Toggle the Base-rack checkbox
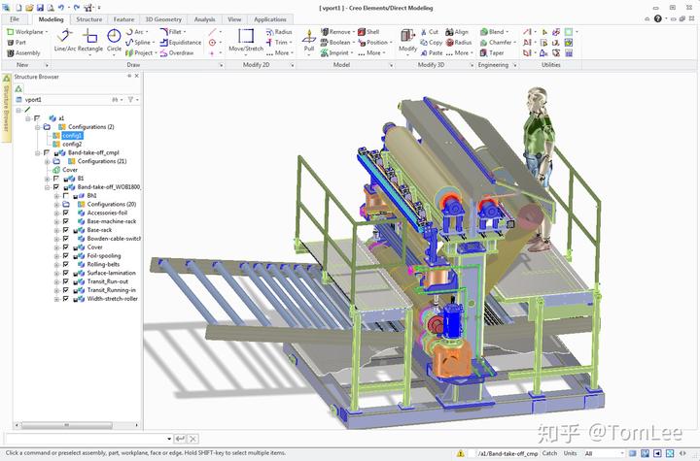The width and height of the screenshot is (700, 461). pyautogui.click(x=66, y=230)
